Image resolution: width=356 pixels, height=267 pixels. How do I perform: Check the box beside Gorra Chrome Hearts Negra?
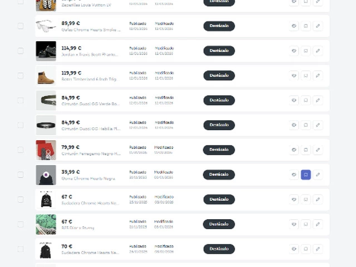pos(21,175)
